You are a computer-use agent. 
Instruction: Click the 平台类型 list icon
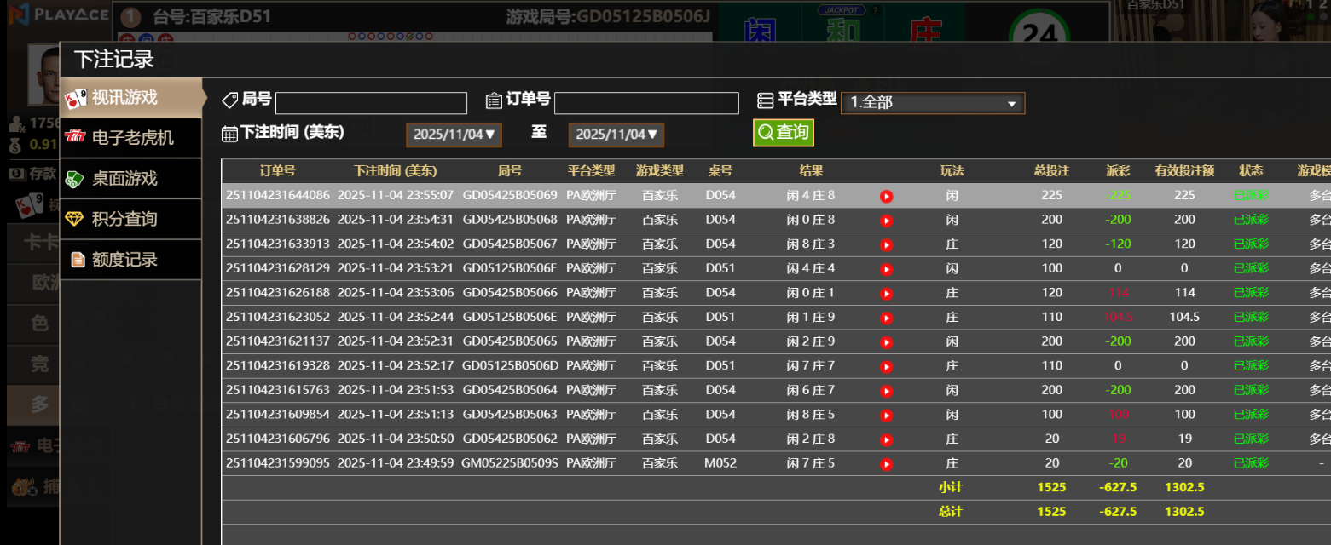point(766,100)
